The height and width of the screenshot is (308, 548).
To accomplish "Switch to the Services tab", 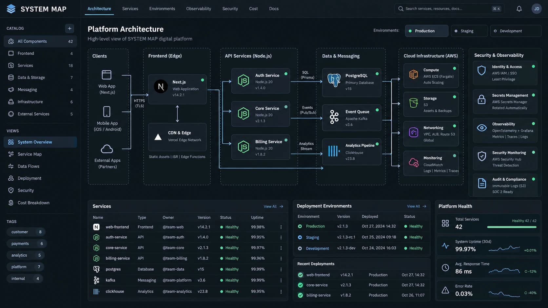I will click(x=130, y=9).
